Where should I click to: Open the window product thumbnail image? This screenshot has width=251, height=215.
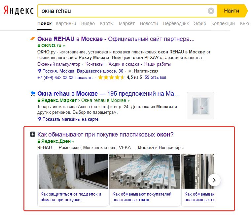(200, 106)
